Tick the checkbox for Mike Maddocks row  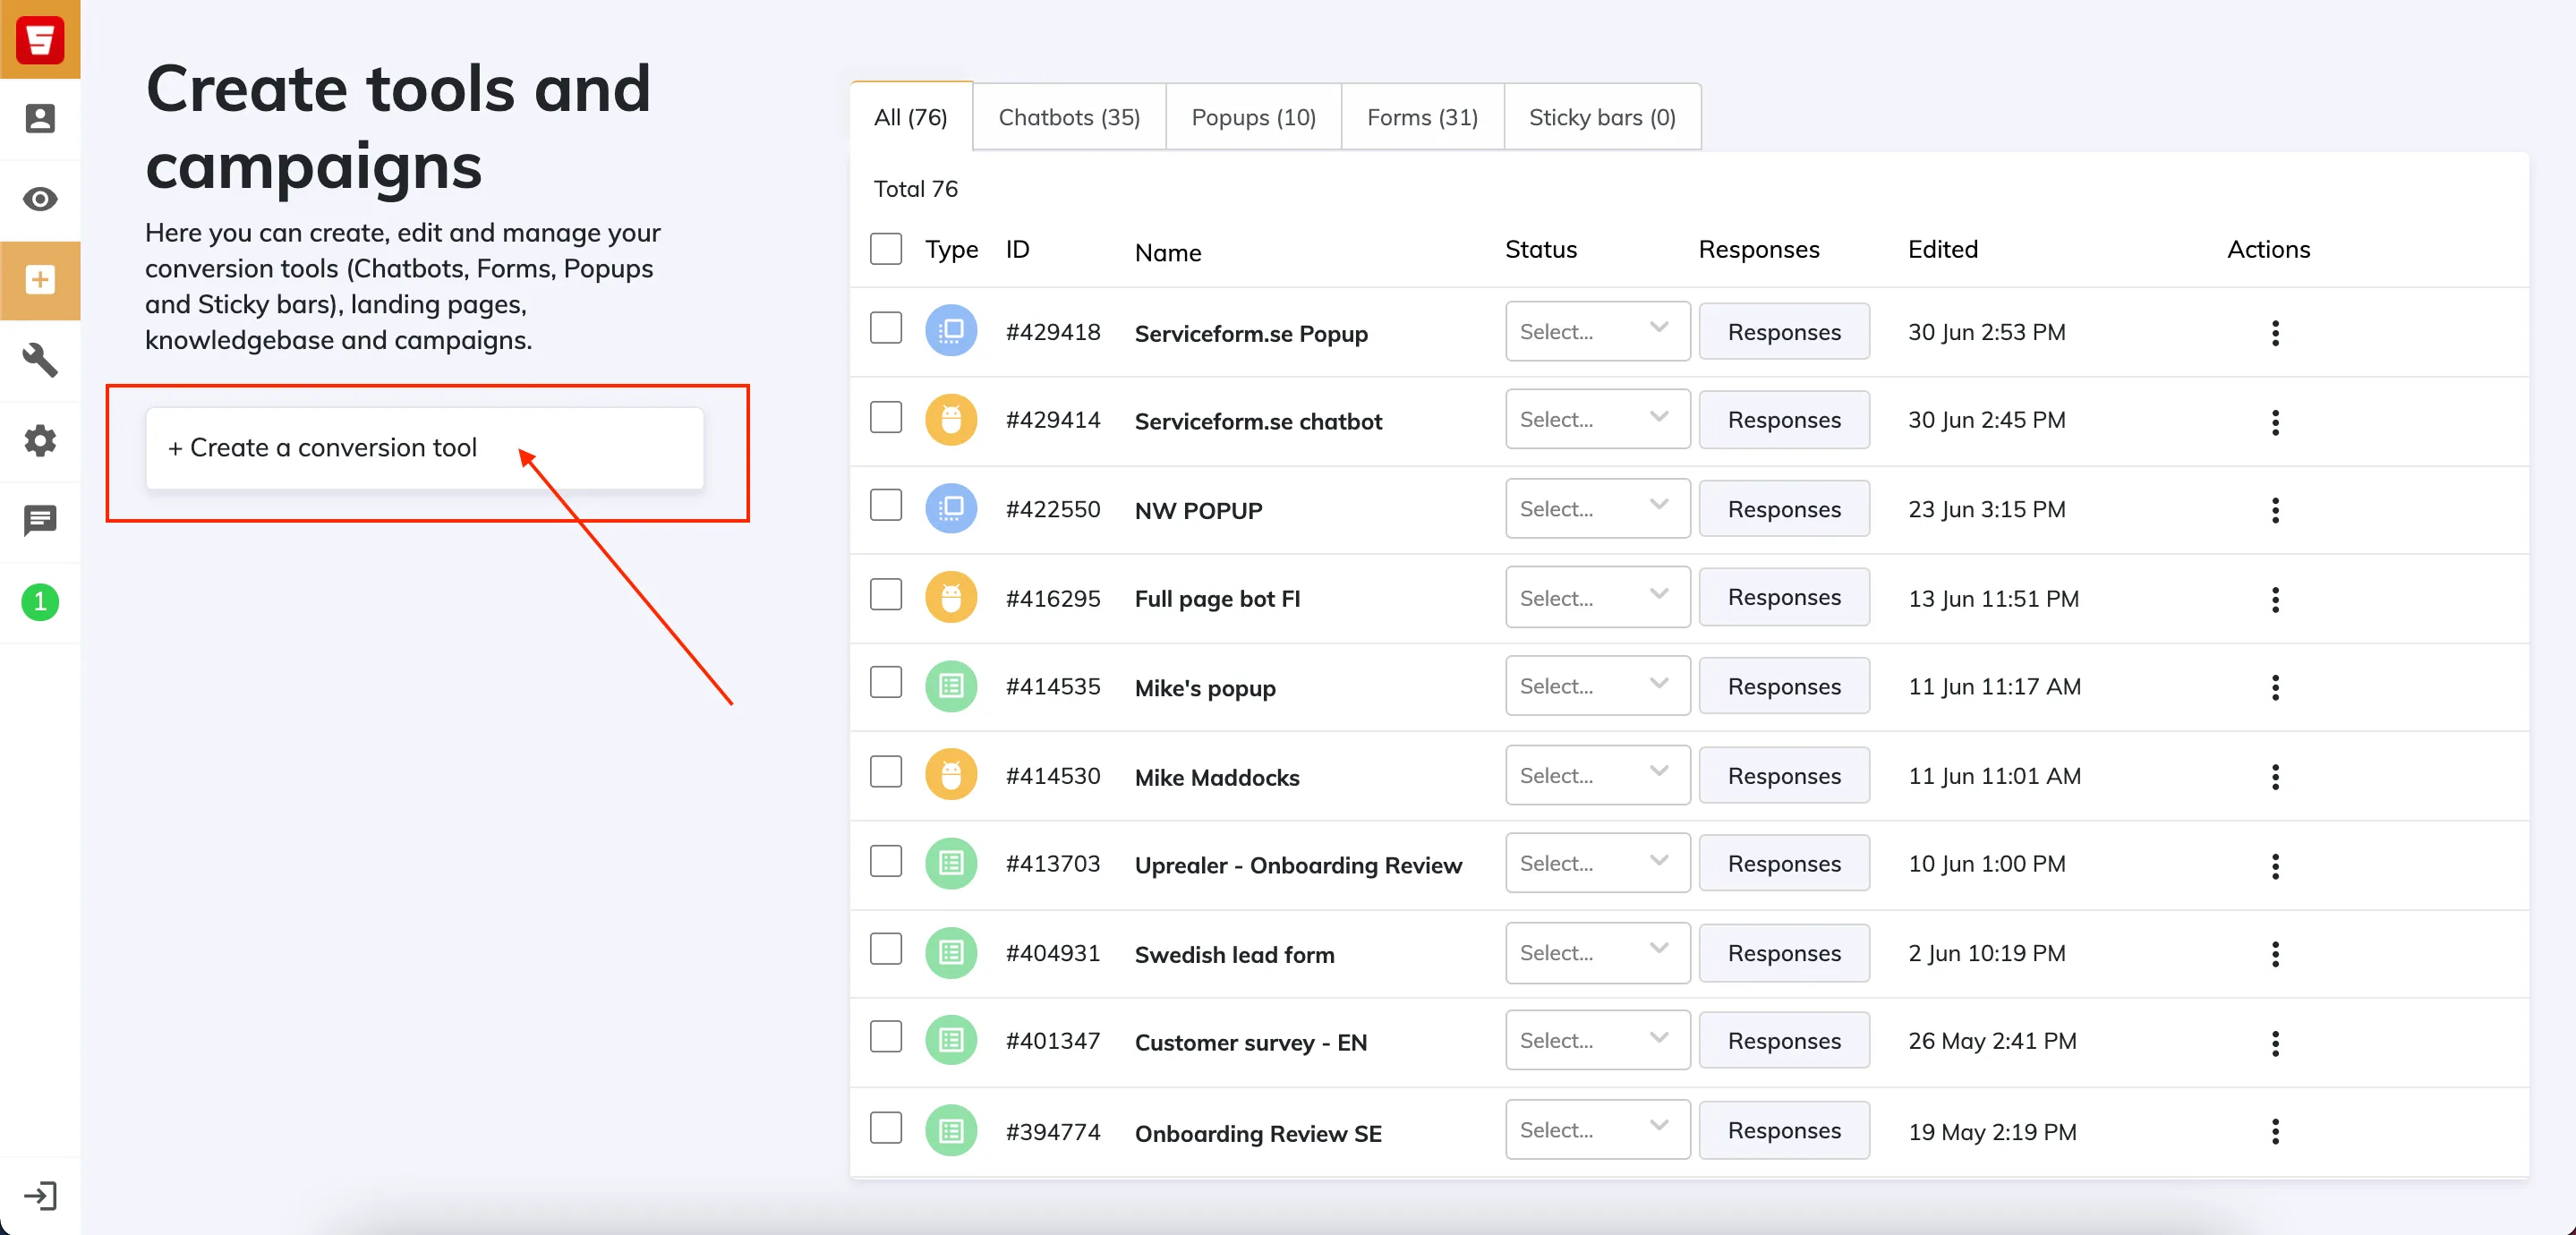tap(886, 772)
